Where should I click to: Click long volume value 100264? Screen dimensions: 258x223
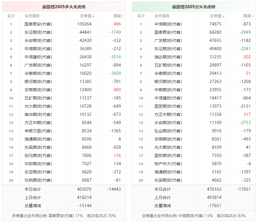click(84, 24)
